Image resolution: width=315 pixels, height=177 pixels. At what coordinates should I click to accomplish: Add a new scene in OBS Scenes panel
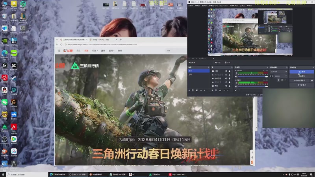pyautogui.click(x=189, y=90)
